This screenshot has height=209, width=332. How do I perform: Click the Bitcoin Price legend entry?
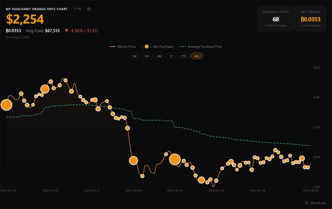123,47
